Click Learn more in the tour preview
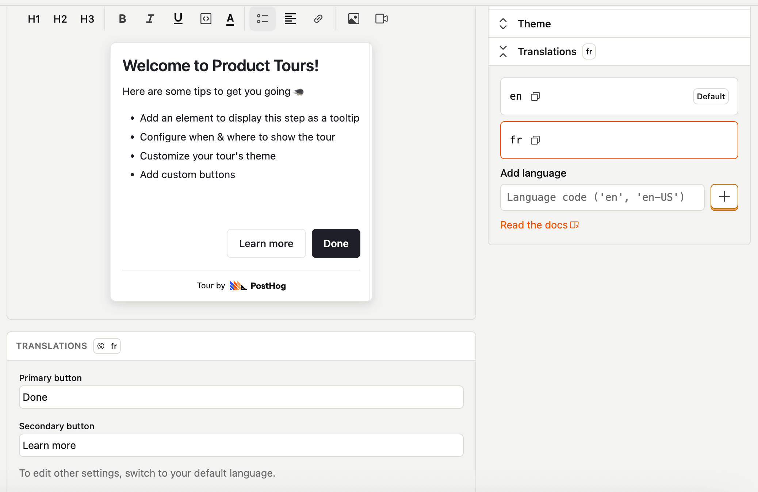This screenshot has height=492, width=758. (x=266, y=243)
